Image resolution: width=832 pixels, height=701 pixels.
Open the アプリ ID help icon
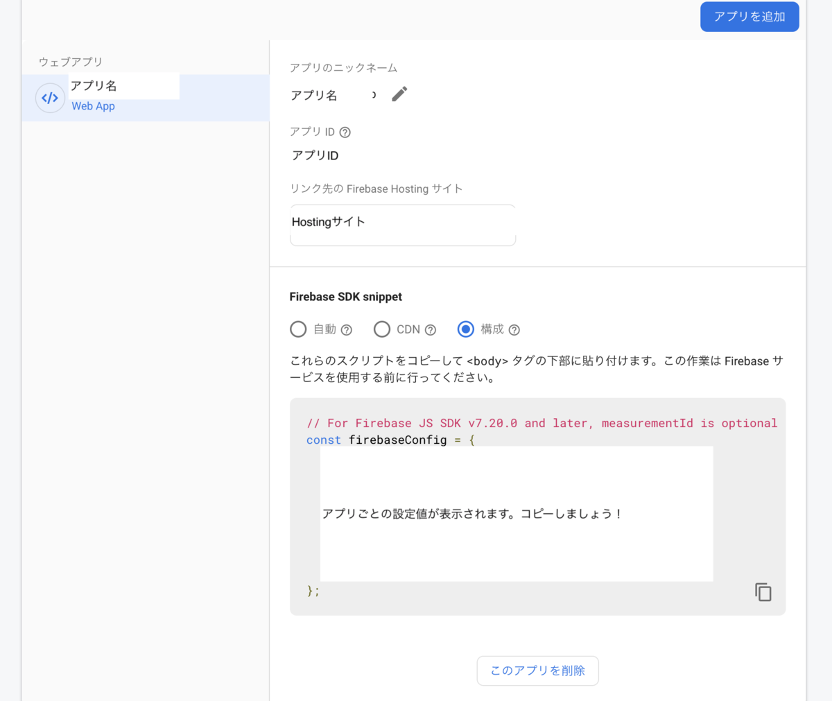(x=345, y=132)
